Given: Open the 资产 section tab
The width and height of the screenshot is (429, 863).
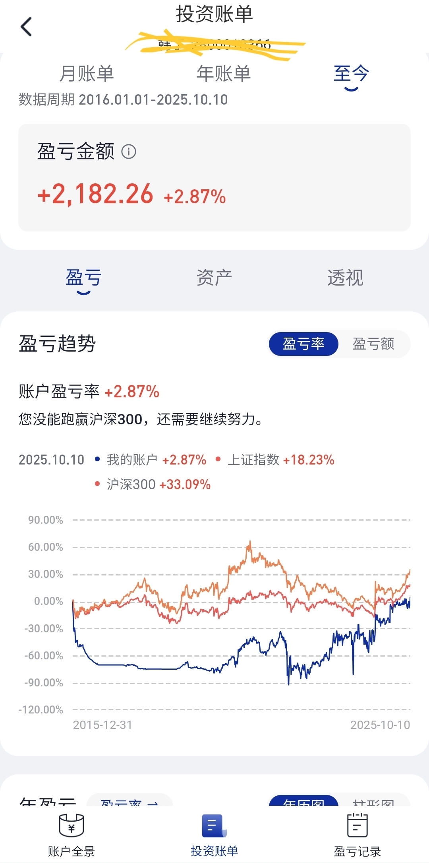Looking at the screenshot, I should click(x=214, y=278).
